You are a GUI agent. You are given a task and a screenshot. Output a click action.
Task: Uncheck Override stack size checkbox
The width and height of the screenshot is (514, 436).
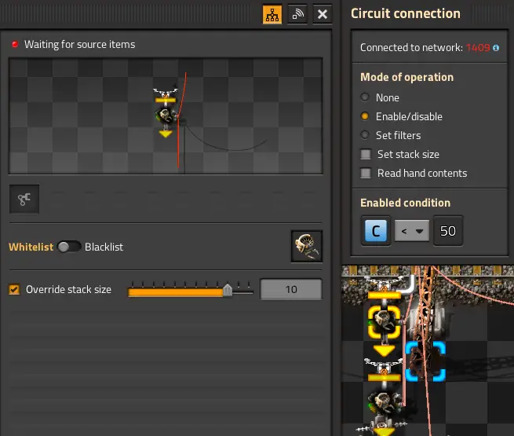tap(14, 289)
